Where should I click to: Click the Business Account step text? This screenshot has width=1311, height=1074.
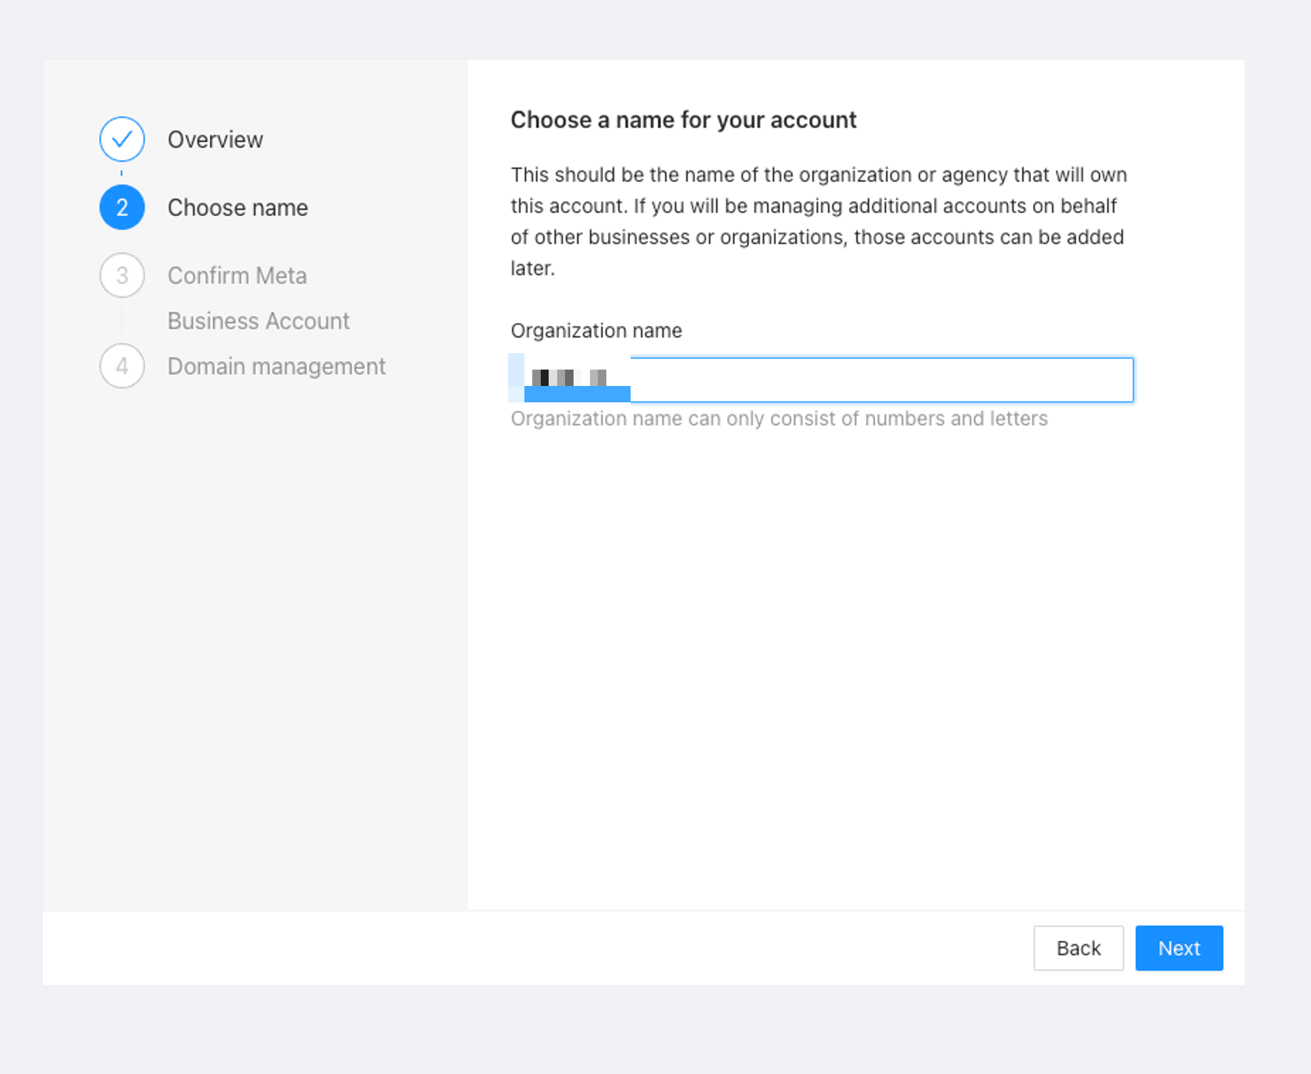click(258, 321)
